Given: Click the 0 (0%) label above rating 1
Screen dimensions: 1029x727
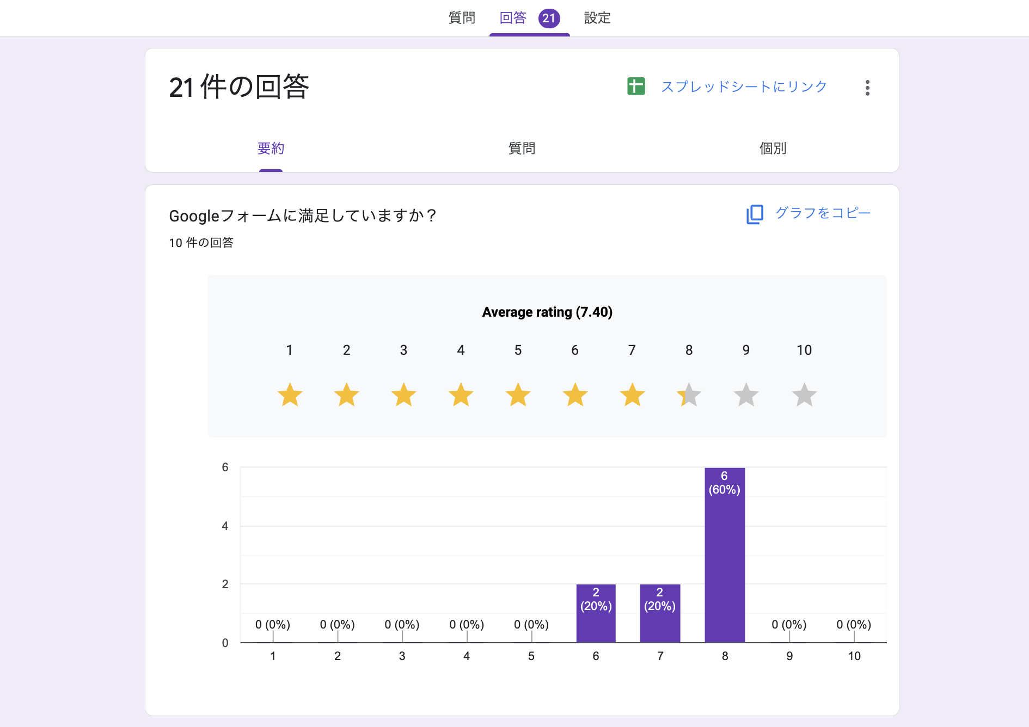Looking at the screenshot, I should pos(273,624).
